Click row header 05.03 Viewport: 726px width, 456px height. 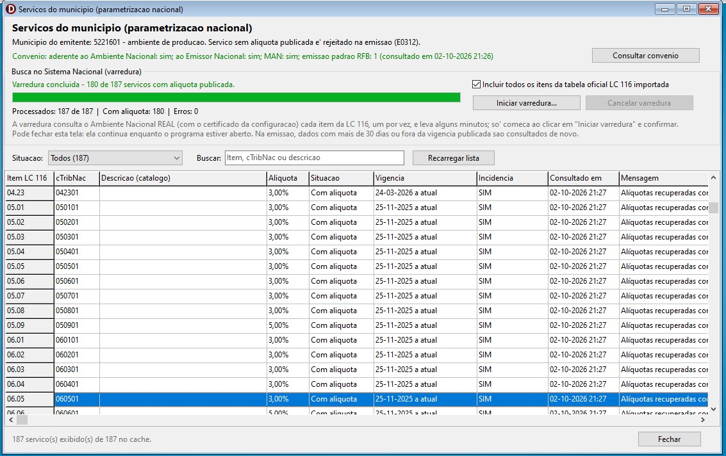[29, 237]
